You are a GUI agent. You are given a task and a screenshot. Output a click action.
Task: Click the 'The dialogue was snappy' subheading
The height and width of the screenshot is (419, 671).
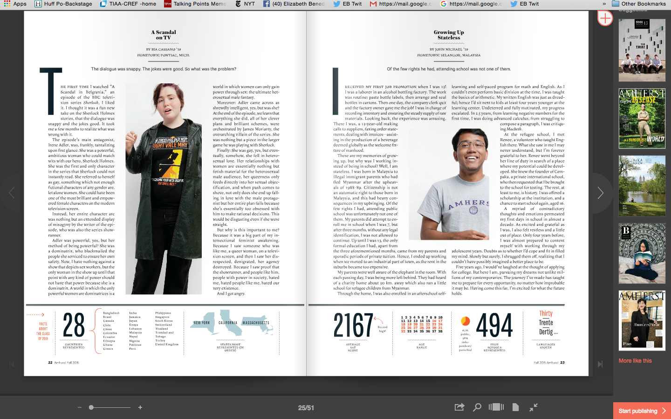click(164, 69)
